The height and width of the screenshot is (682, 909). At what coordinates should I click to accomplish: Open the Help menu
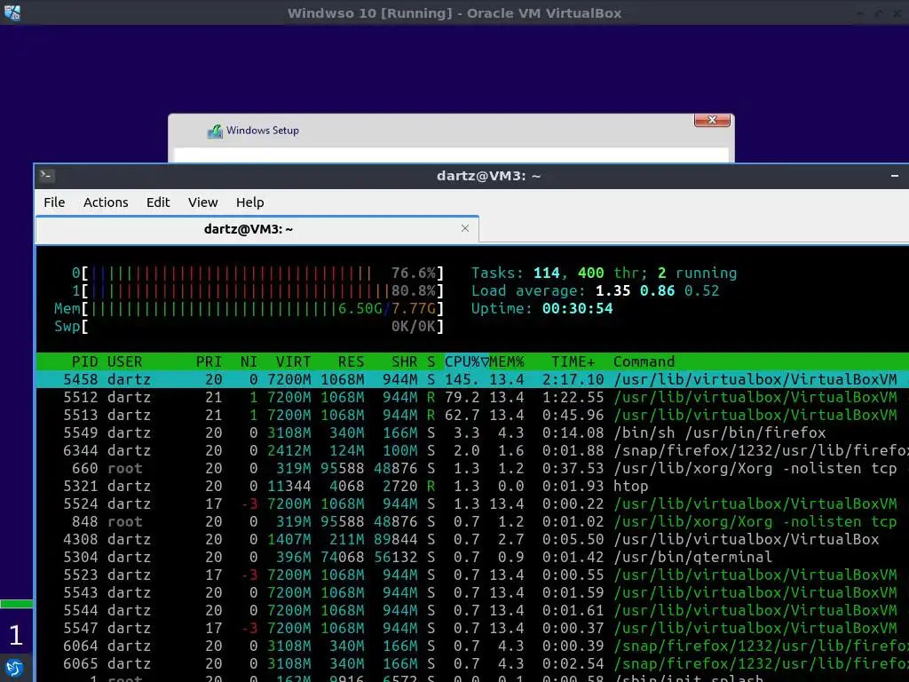tap(249, 202)
